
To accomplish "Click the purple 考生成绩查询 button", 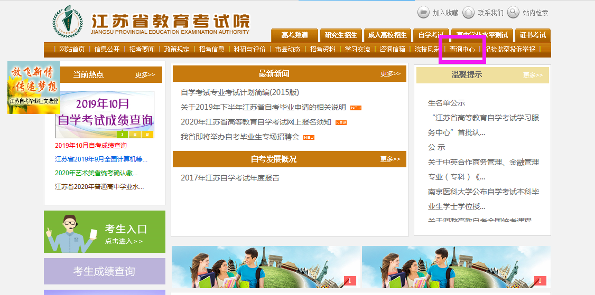I will pos(104,271).
